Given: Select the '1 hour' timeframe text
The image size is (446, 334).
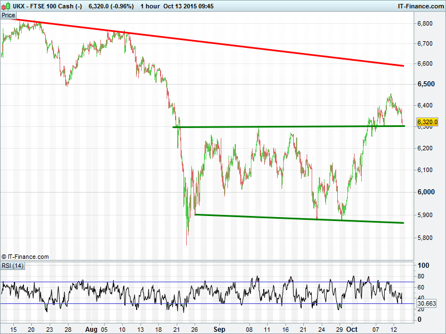Looking at the screenshot, I should (x=149, y=6).
